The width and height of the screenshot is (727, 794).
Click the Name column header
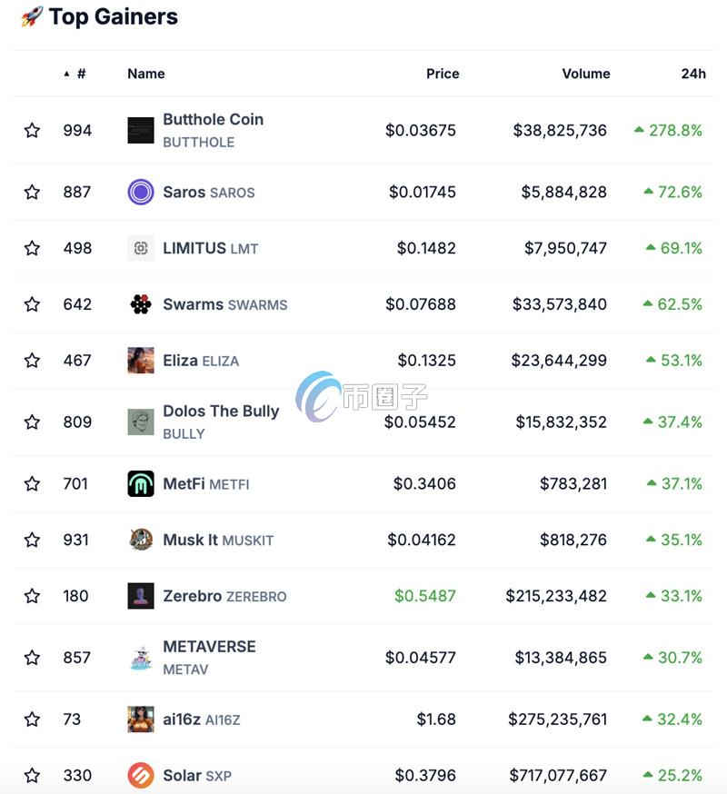coord(146,74)
